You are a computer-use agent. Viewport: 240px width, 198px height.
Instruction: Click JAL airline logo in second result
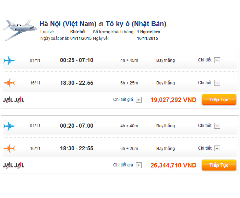[14, 165]
